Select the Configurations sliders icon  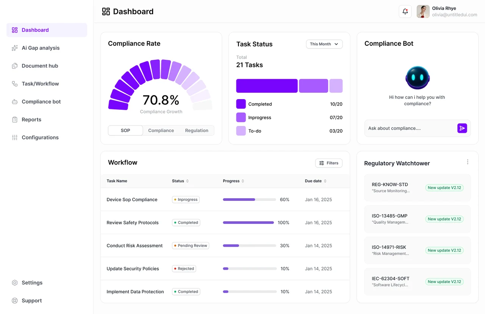point(15,137)
